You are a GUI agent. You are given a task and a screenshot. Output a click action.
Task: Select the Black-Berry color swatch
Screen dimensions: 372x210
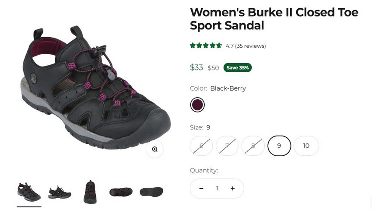(x=197, y=105)
